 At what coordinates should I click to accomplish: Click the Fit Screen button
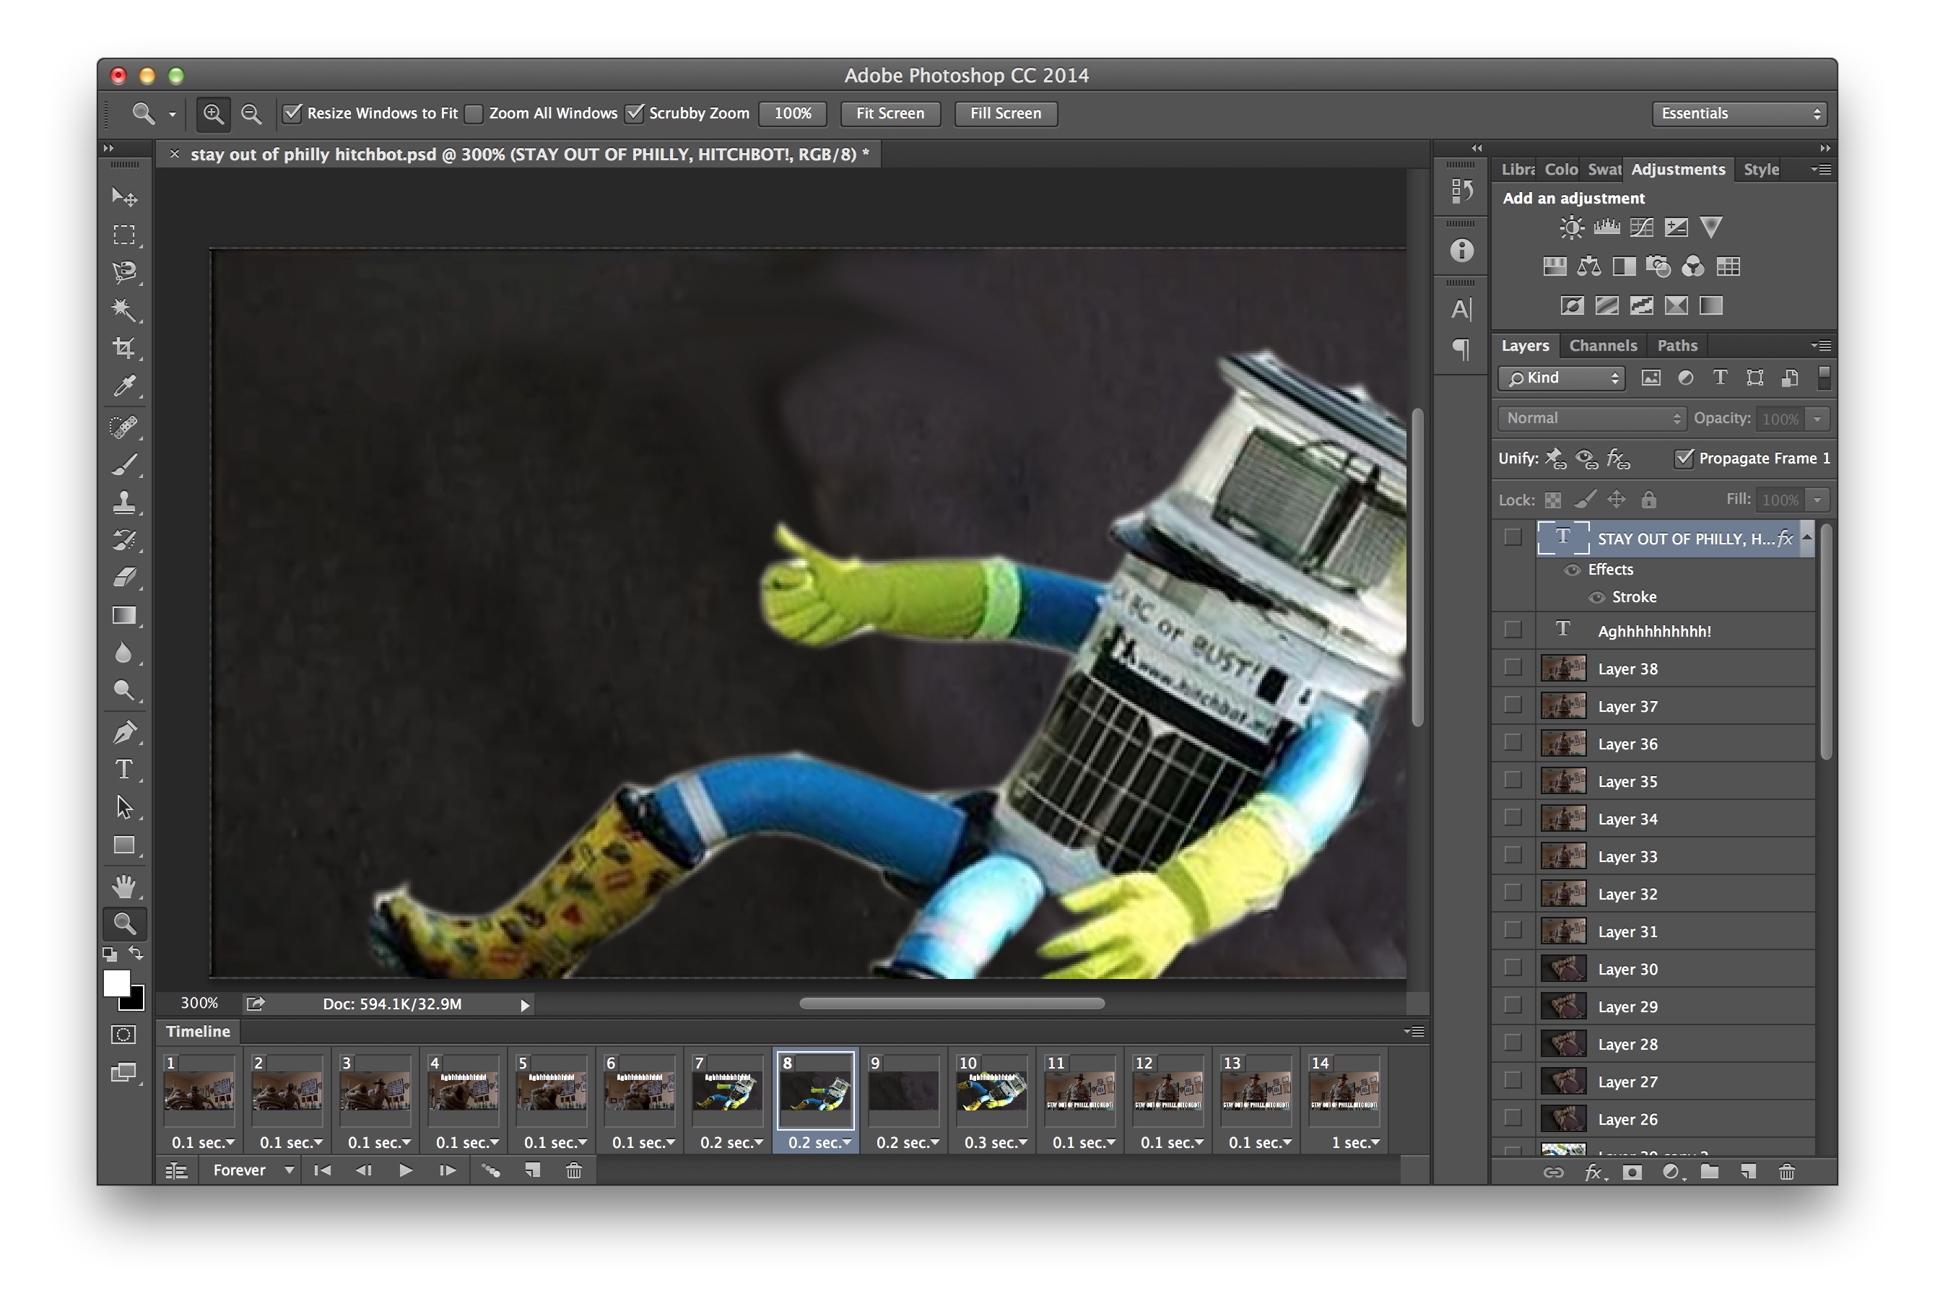[890, 113]
